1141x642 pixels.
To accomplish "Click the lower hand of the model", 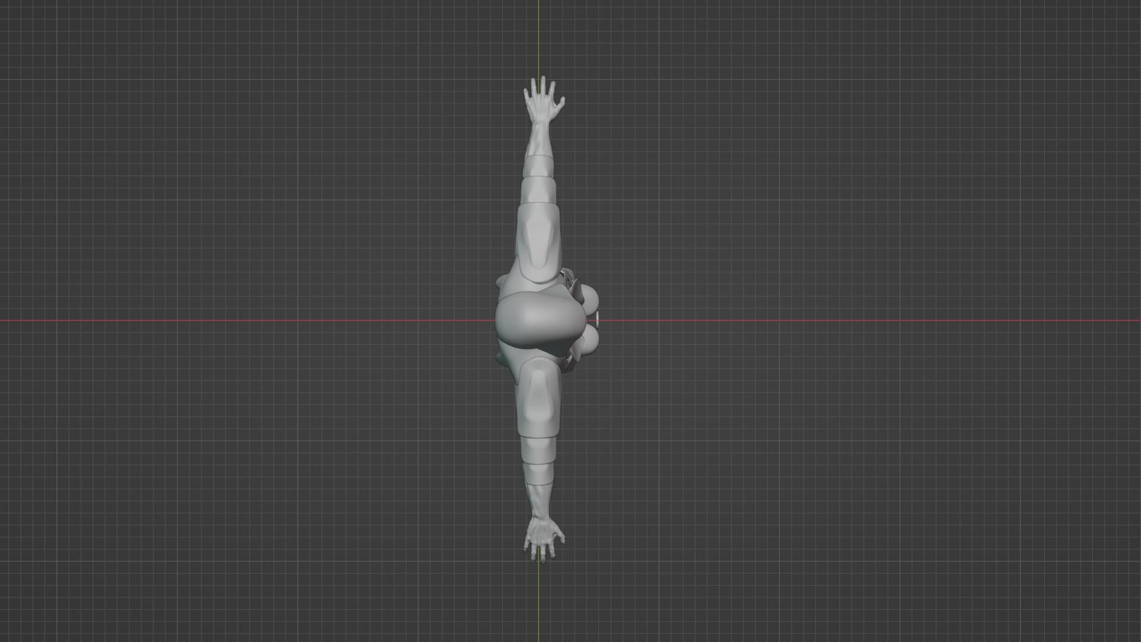I will click(543, 539).
